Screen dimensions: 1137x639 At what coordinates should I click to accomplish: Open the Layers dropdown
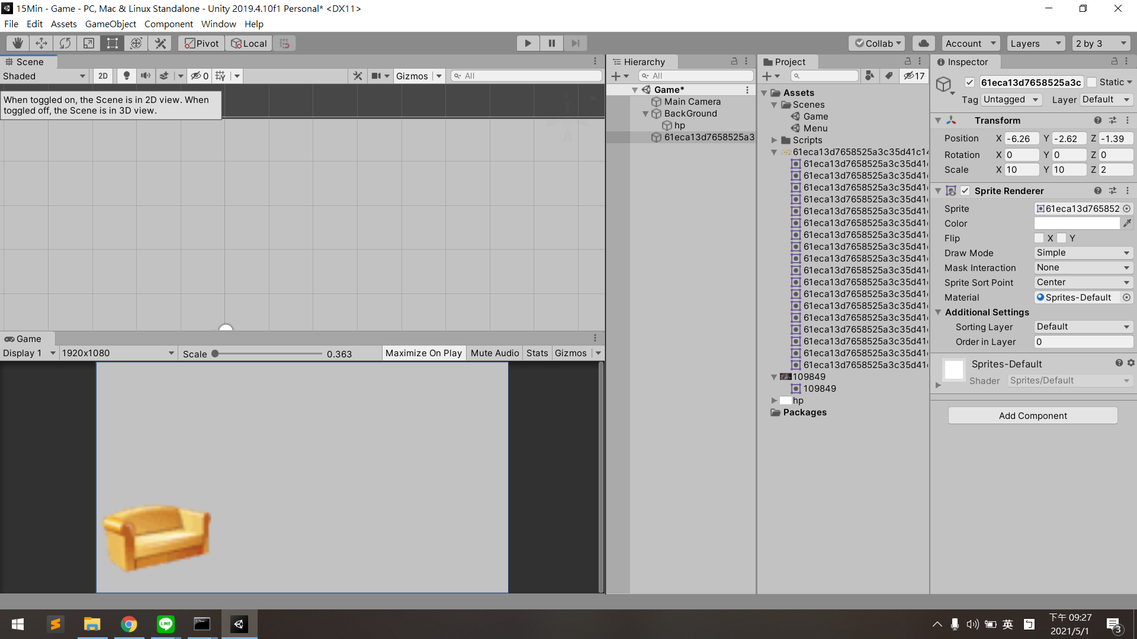1035,43
